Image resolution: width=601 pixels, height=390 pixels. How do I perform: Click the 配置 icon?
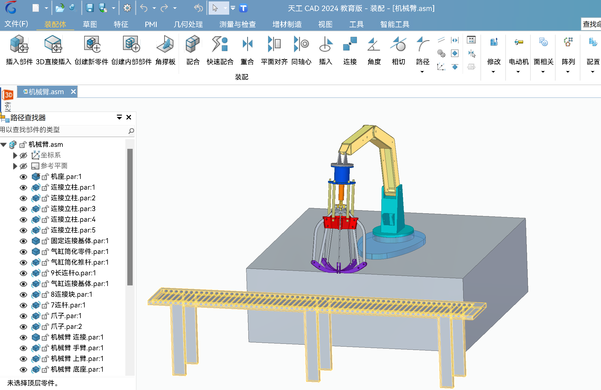pyautogui.click(x=593, y=42)
